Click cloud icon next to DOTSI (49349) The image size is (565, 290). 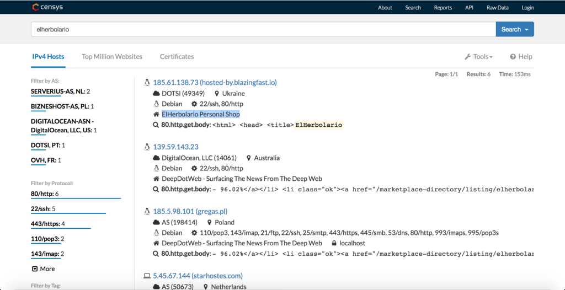pos(156,94)
